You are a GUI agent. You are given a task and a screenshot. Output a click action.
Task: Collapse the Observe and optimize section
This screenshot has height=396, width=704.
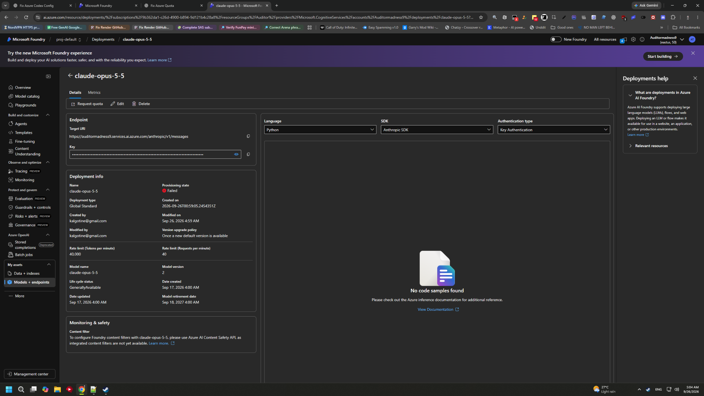pyautogui.click(x=48, y=163)
